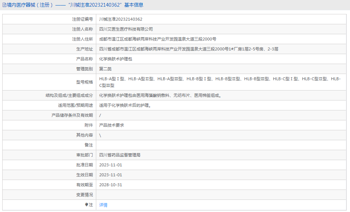Click the 审批部门 row label
The height and width of the screenshot is (212, 350).
click(84, 155)
